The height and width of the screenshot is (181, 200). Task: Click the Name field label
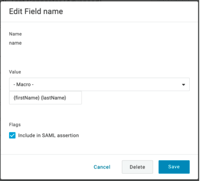(15, 34)
